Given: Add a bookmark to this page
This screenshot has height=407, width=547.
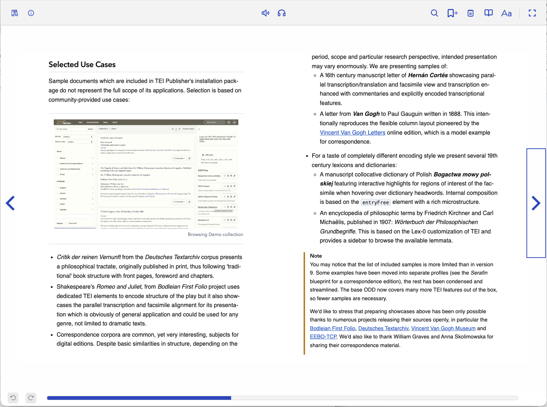Looking at the screenshot, I should 453,13.
